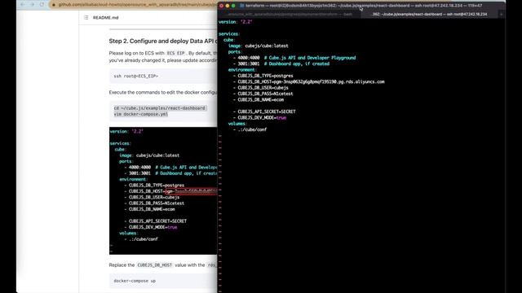The height and width of the screenshot is (293, 522).
Task: Click the CUBEJS_DB_HOST inline code in README
Action: point(155,265)
